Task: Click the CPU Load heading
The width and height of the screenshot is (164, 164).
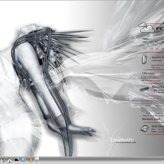Action: point(148,73)
